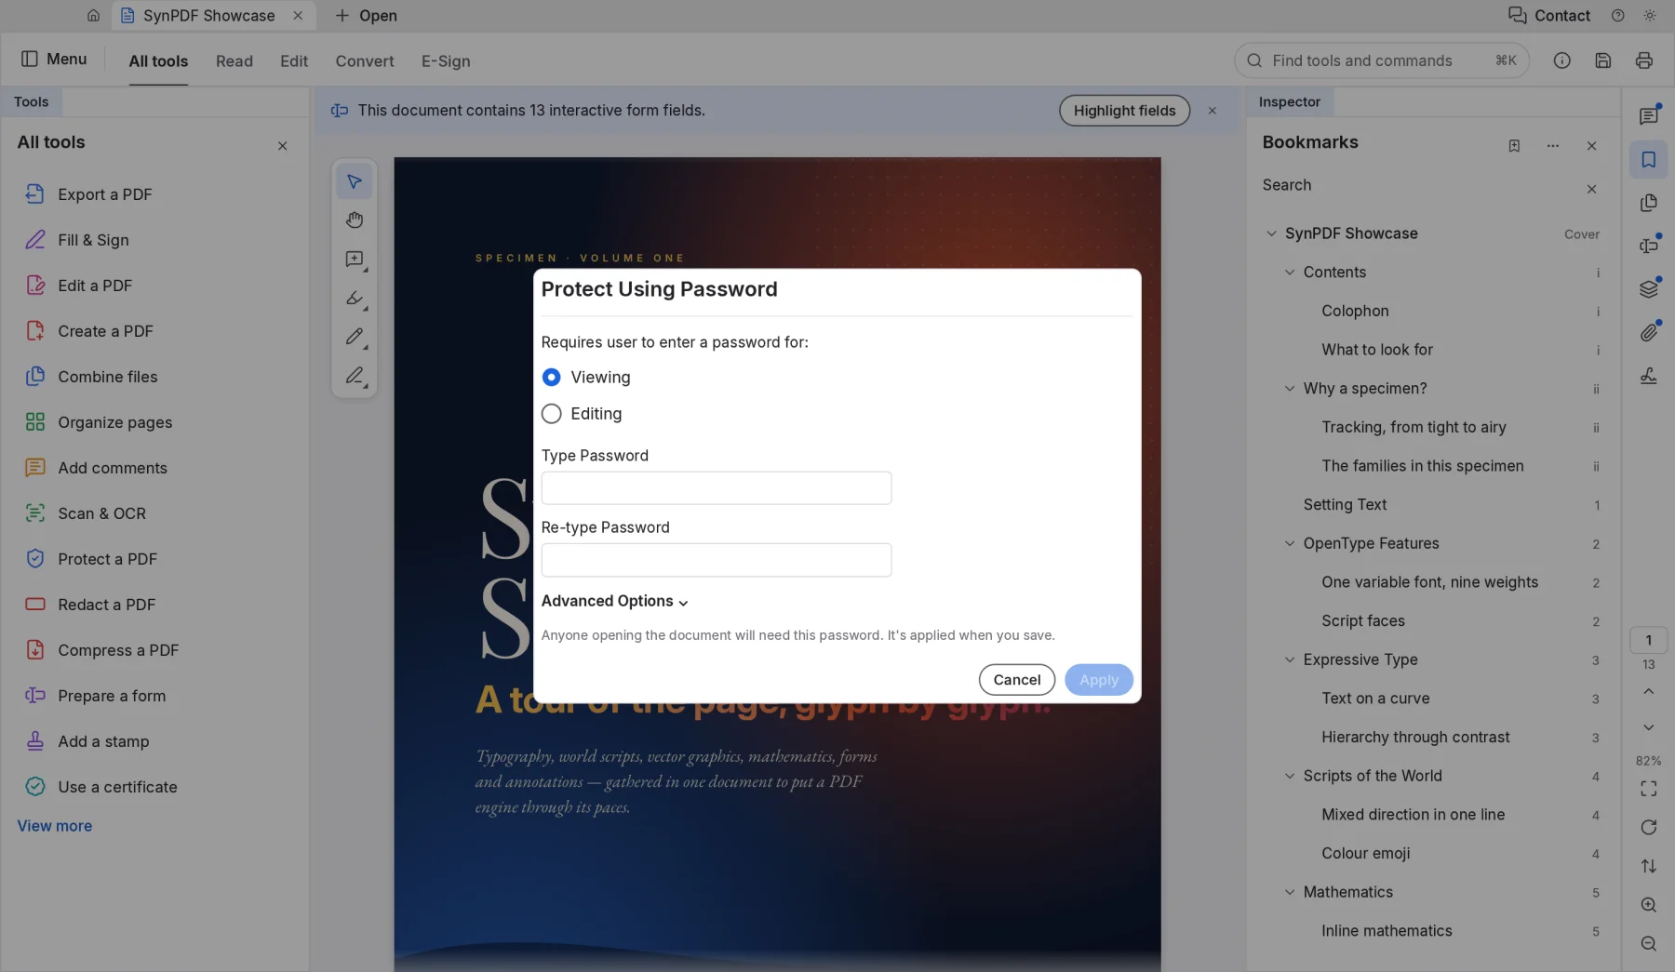Image resolution: width=1675 pixels, height=972 pixels.
Task: Open document info icon in toolbar
Action: click(1561, 60)
